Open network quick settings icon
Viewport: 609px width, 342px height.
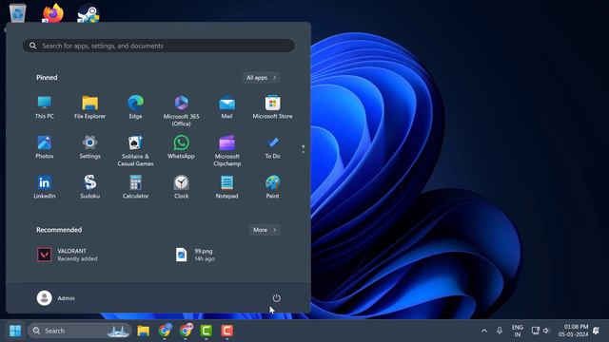click(x=535, y=331)
